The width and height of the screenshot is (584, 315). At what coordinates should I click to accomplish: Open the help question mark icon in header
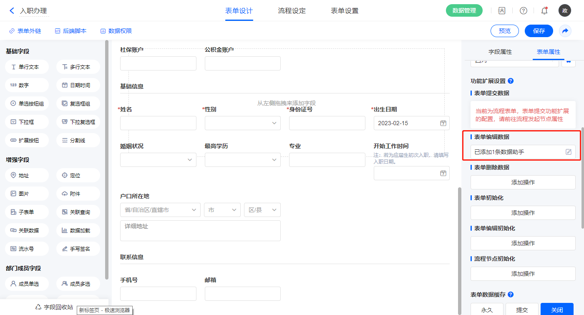coord(523,11)
